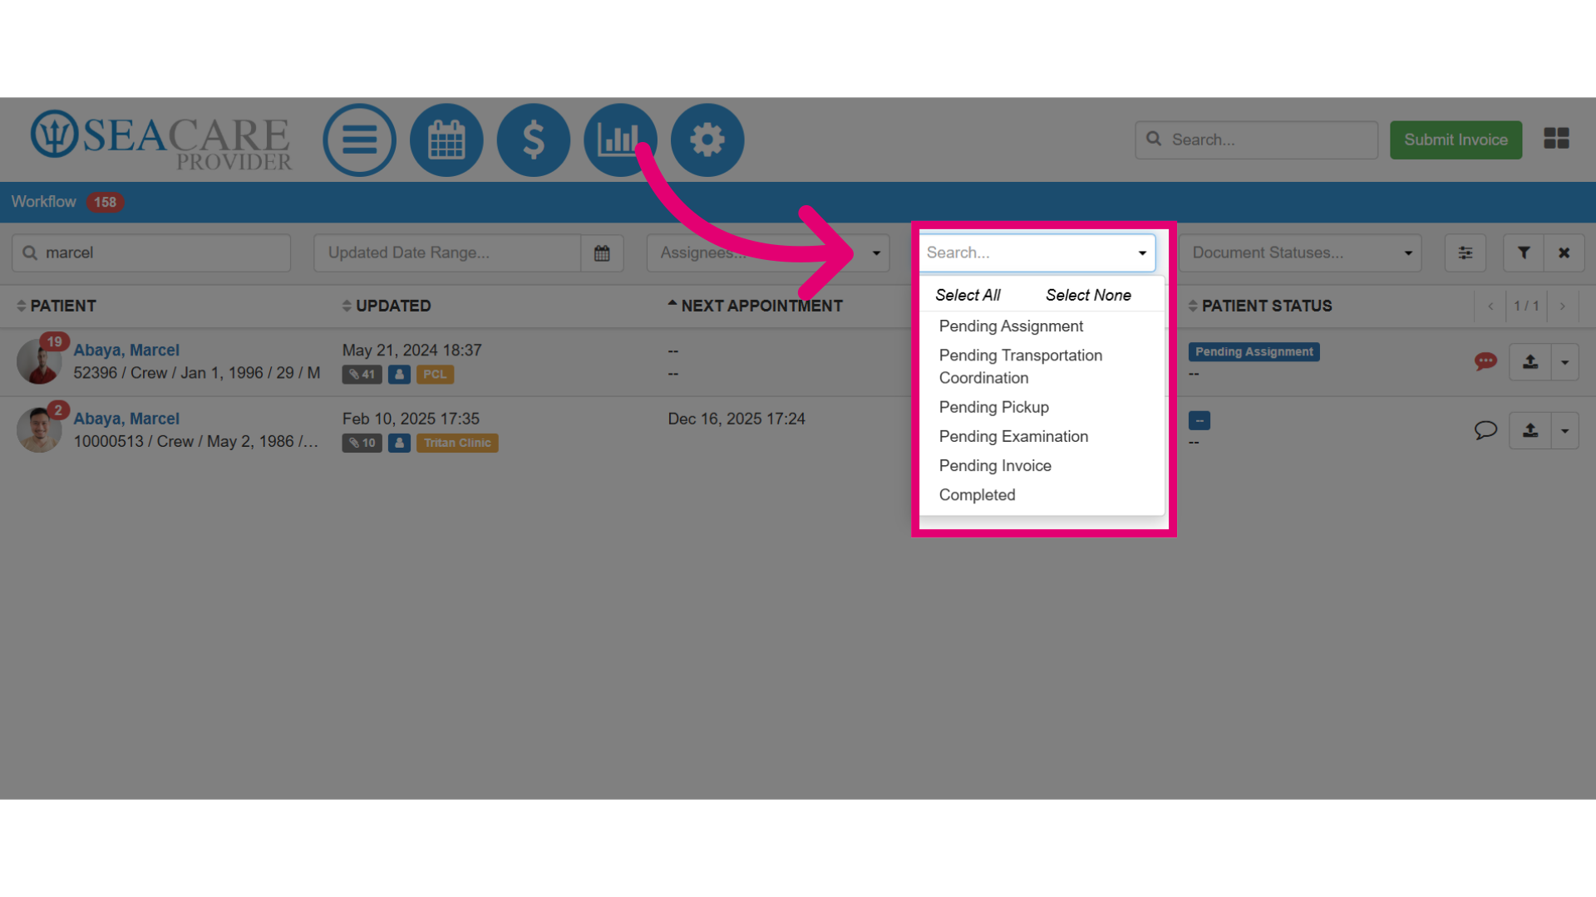Click Marcel Abaya's avatar with badge 2
This screenshot has width=1596, height=897.
39,429
